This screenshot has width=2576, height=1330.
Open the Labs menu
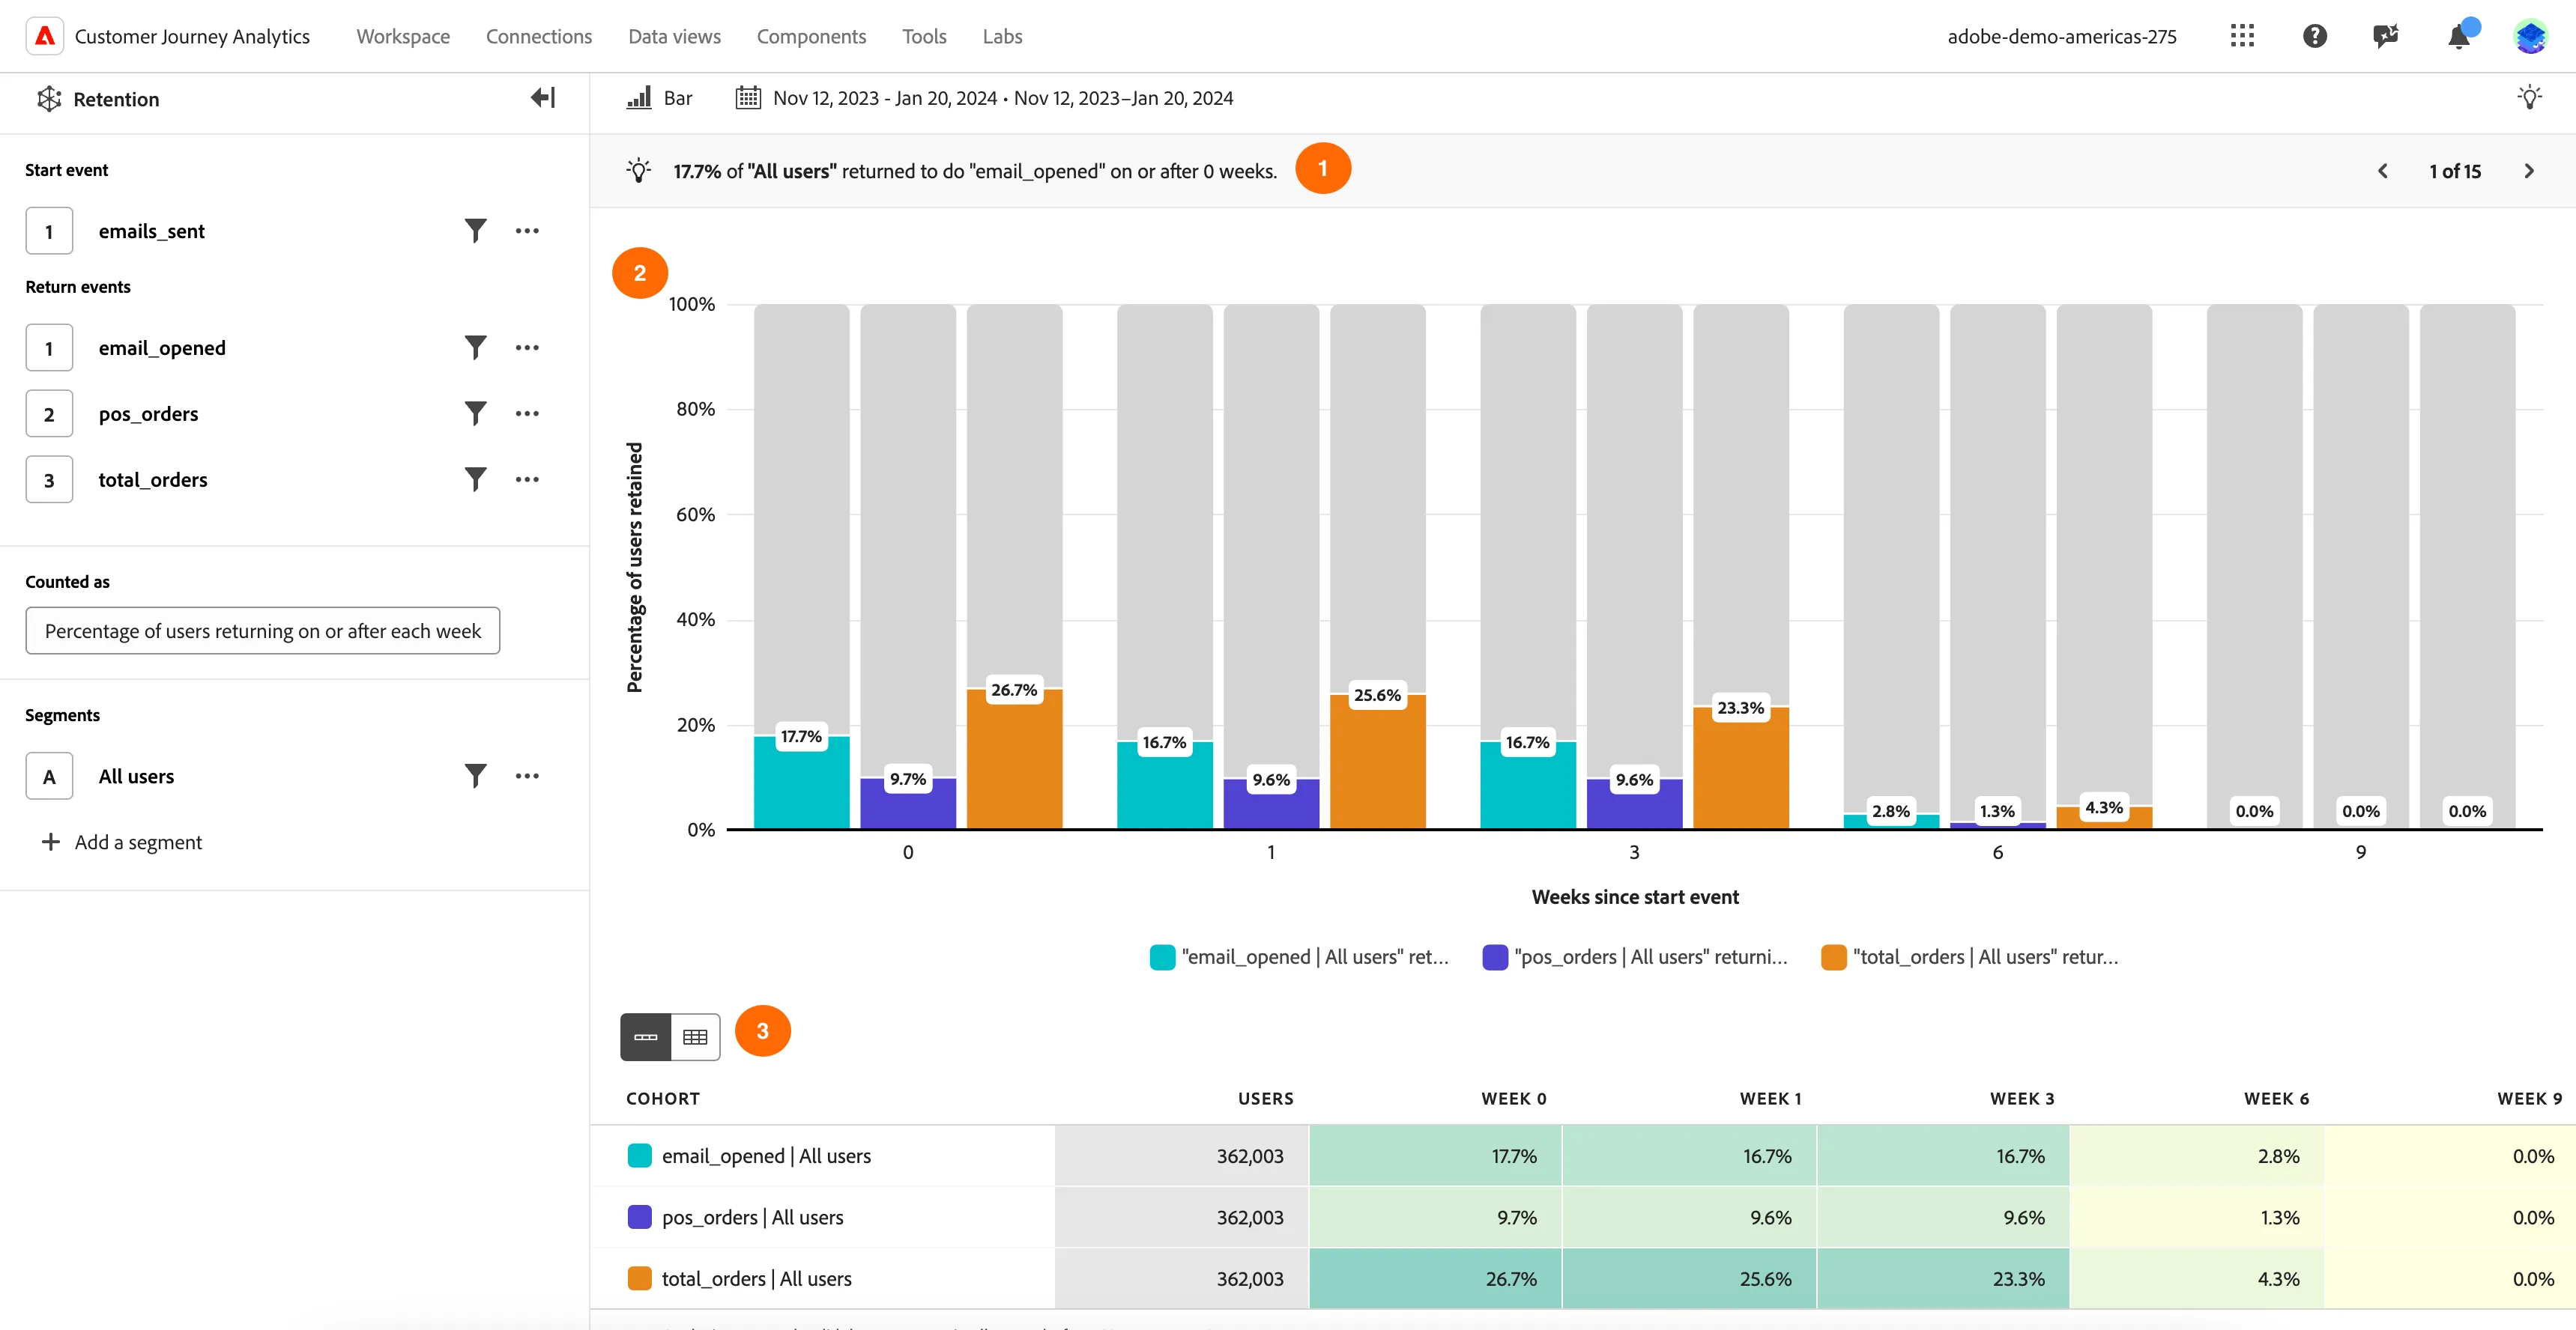click(x=1002, y=36)
